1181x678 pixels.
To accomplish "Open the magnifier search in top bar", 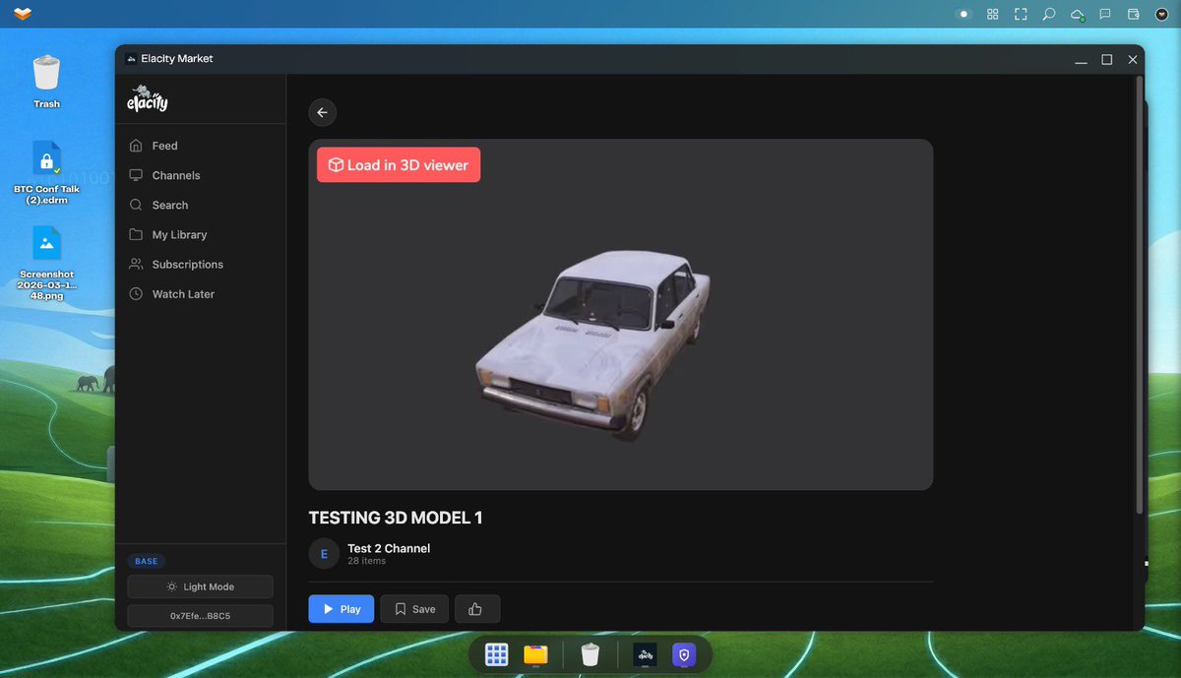I will pos(1049,14).
